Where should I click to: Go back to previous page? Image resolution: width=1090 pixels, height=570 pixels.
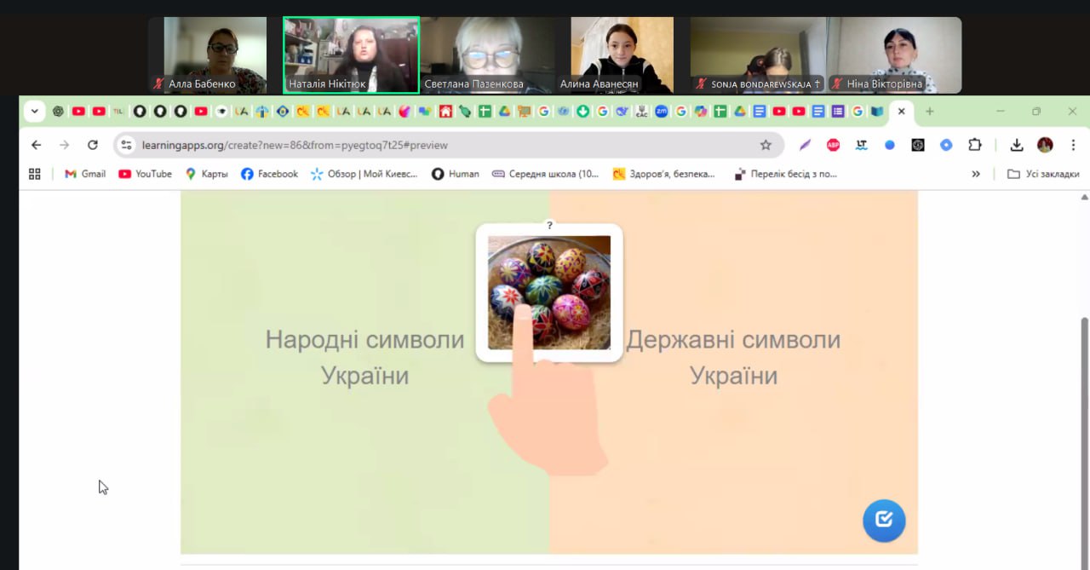(36, 145)
